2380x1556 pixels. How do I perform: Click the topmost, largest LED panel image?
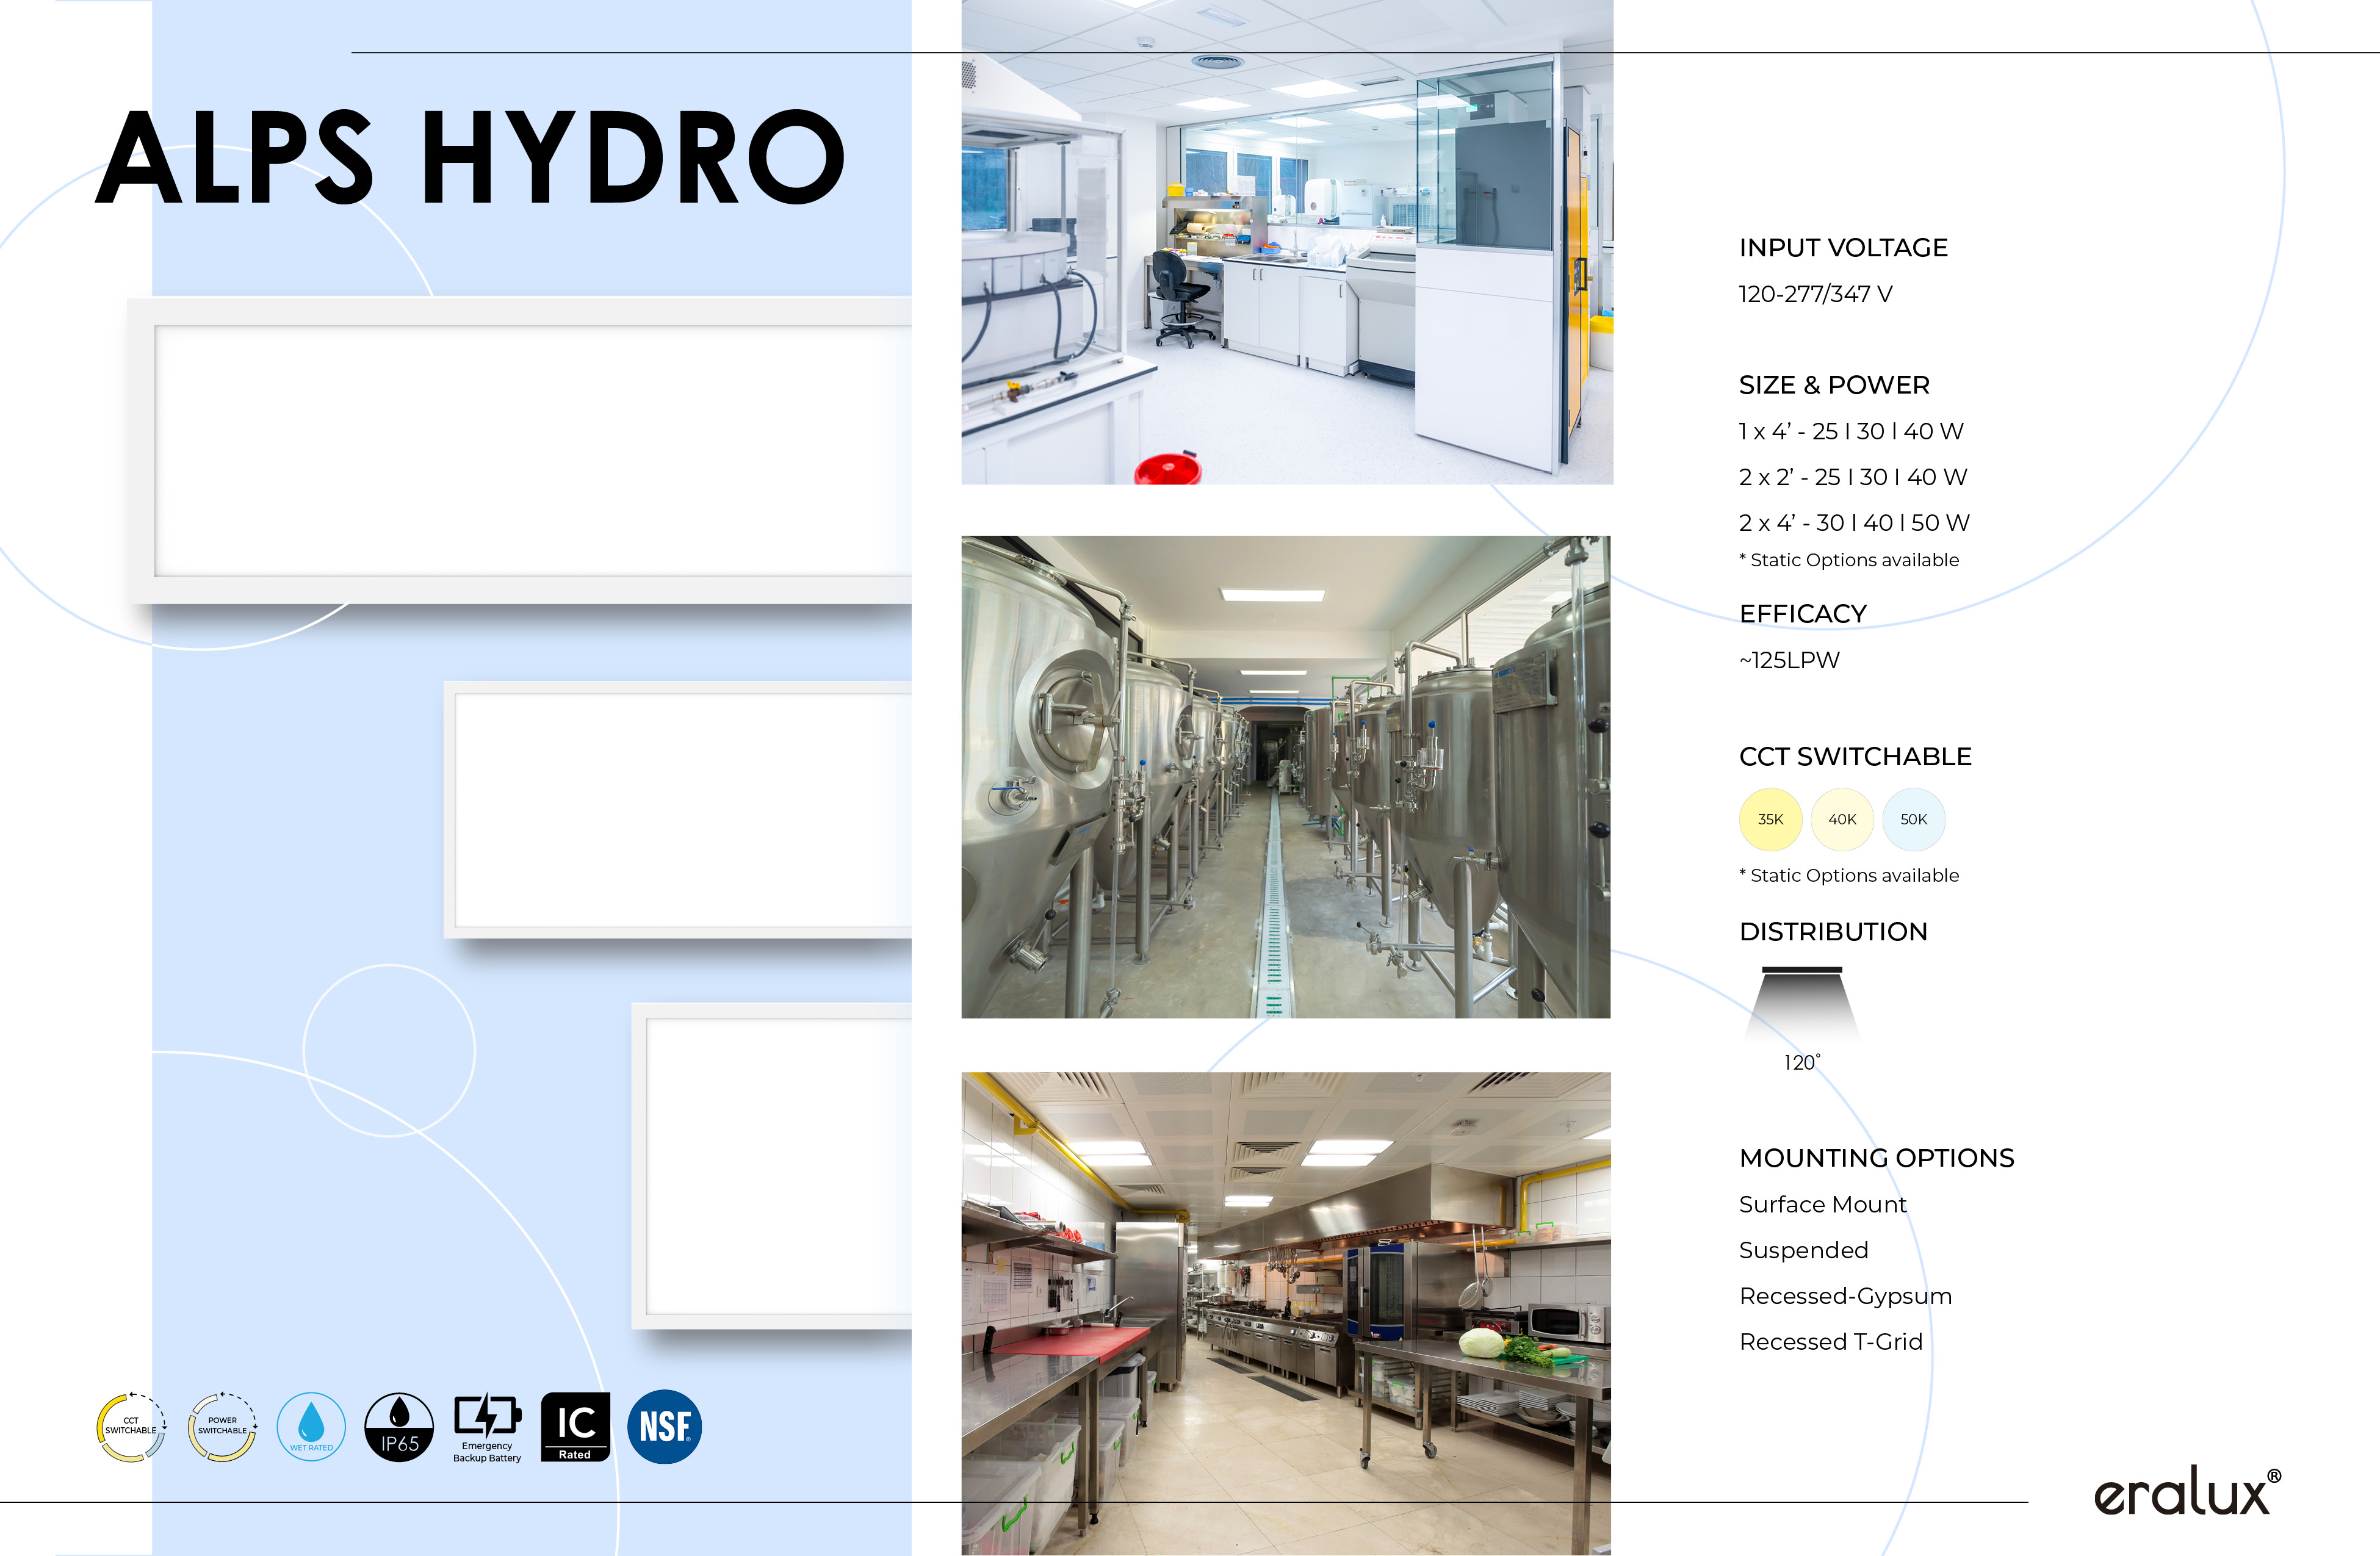520,450
